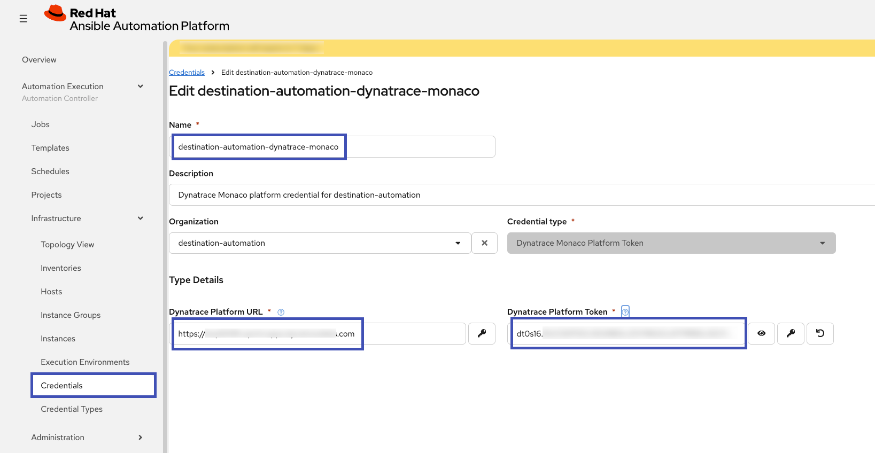Clear Organization selection with the X button
Screen dimensions: 875x453
484,243
